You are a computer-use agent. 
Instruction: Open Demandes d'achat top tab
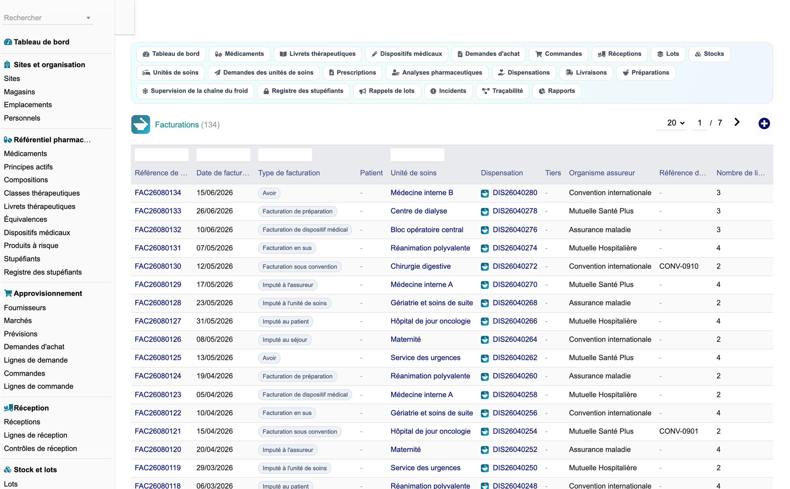[488, 54]
